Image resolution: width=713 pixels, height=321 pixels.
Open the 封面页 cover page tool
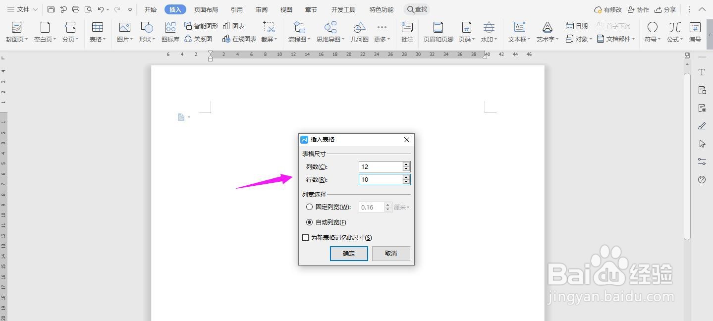click(x=17, y=32)
